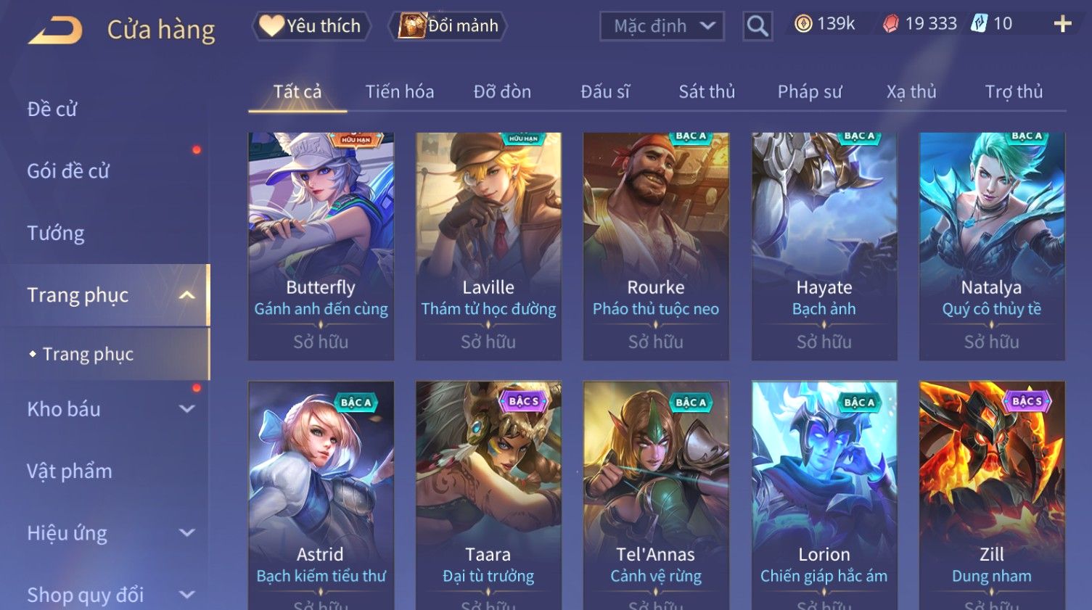Click the gold coin icon
Screen dimensions: 1092x610
(802, 24)
